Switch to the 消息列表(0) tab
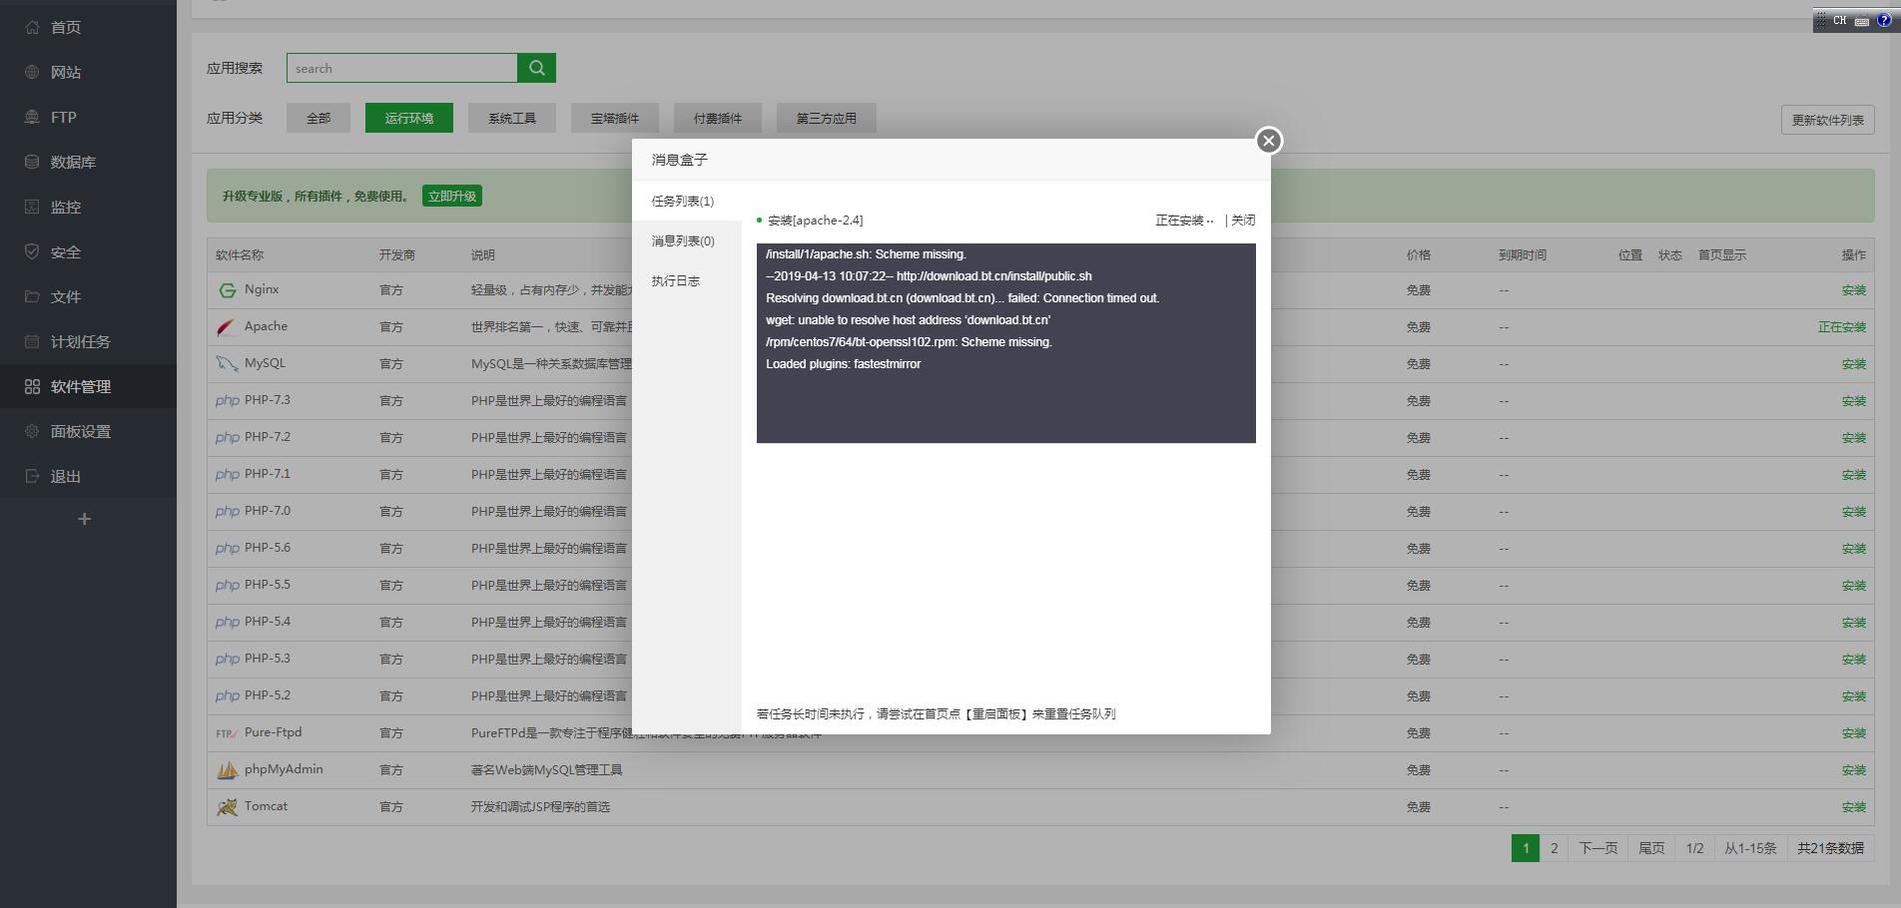 tap(687, 240)
